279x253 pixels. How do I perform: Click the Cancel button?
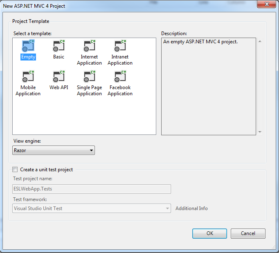(x=248, y=233)
